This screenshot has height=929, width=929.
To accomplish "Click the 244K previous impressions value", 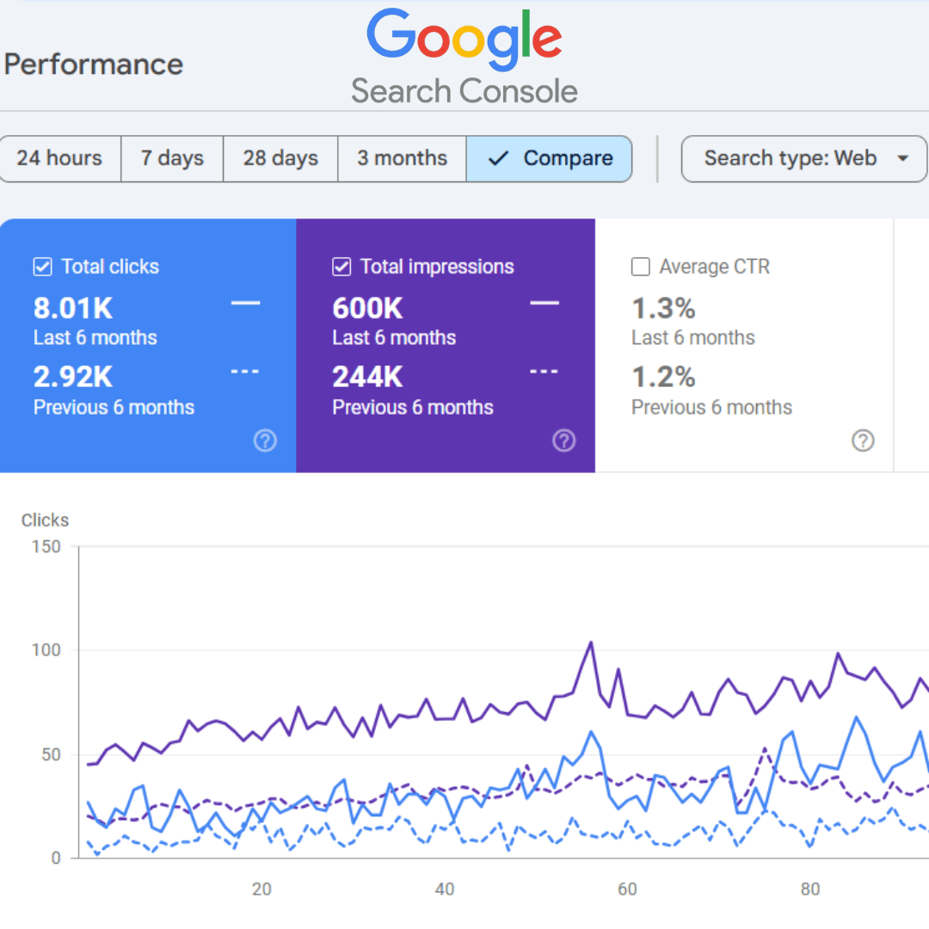I will 367,377.
